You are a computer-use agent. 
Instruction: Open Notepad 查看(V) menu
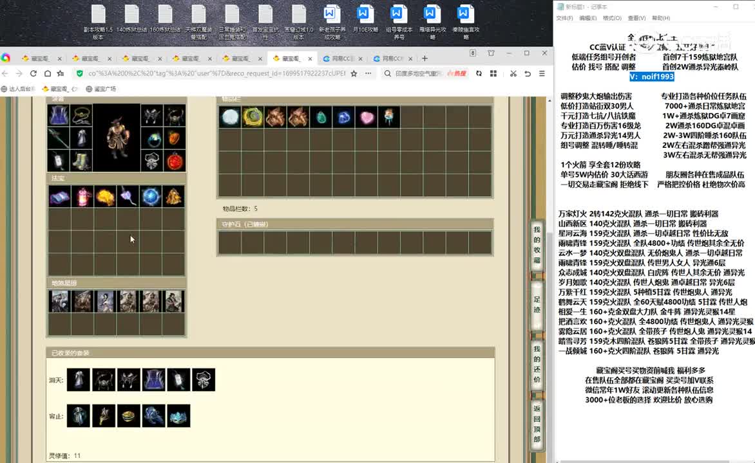636,18
